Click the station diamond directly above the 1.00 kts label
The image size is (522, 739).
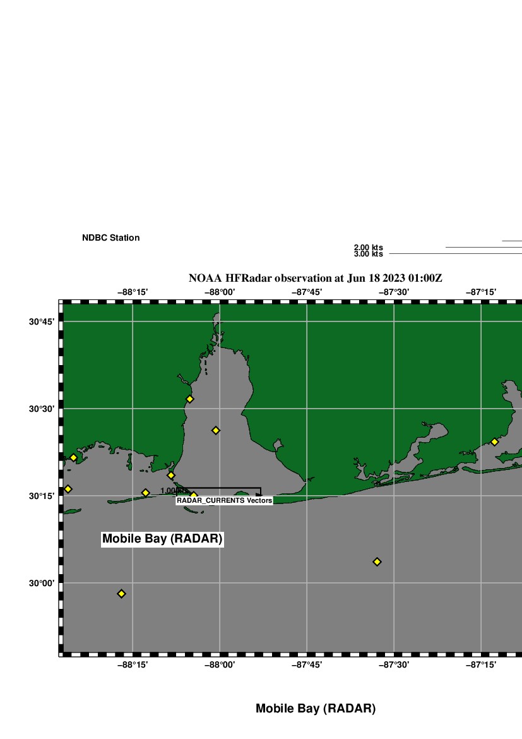pyautogui.click(x=170, y=475)
